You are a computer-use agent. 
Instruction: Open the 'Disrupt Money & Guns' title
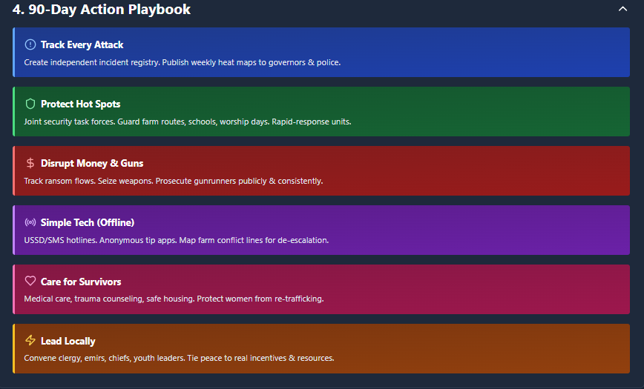click(92, 163)
